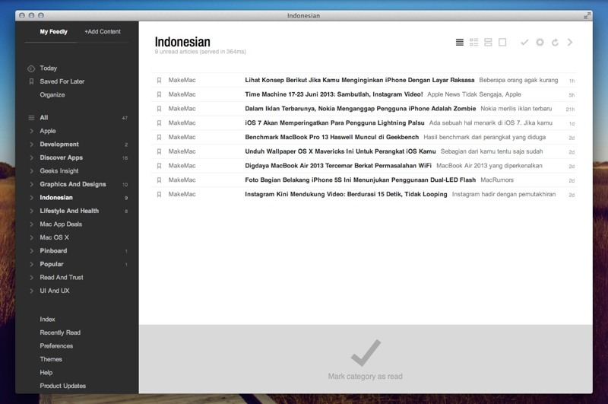Image resolution: width=608 pixels, height=404 pixels.
Task: Bookmark the Instagram Kini Mendukung Video article
Action: [x=159, y=195]
